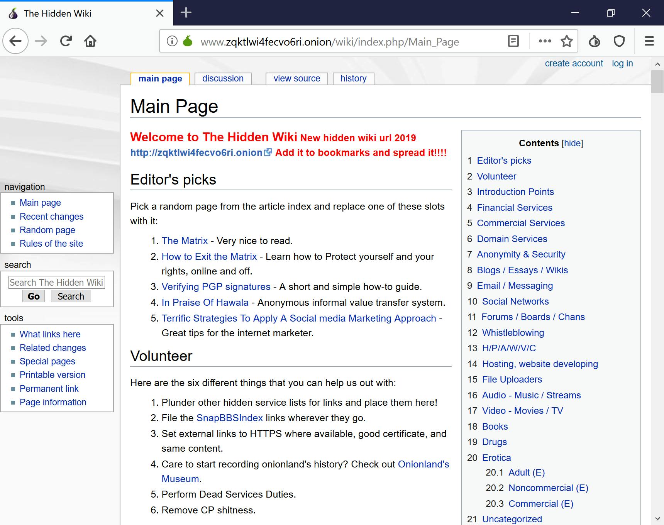The width and height of the screenshot is (664, 525).
Task: Switch to the discussion tab
Action: tap(223, 78)
